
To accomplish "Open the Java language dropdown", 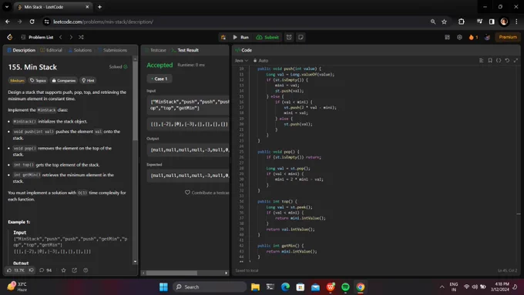I will 241,61.
